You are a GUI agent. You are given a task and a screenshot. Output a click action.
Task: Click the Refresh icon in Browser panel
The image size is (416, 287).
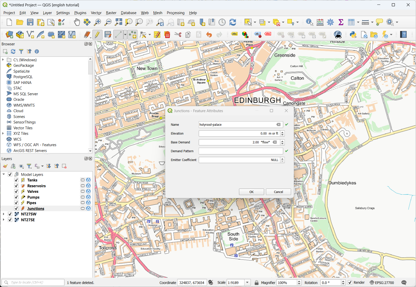coord(13,51)
